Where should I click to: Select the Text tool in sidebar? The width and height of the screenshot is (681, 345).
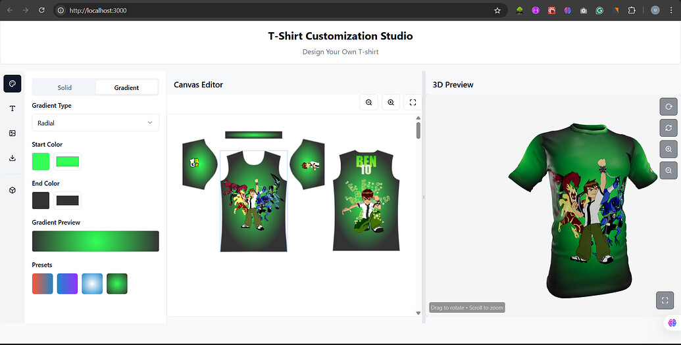click(x=12, y=108)
